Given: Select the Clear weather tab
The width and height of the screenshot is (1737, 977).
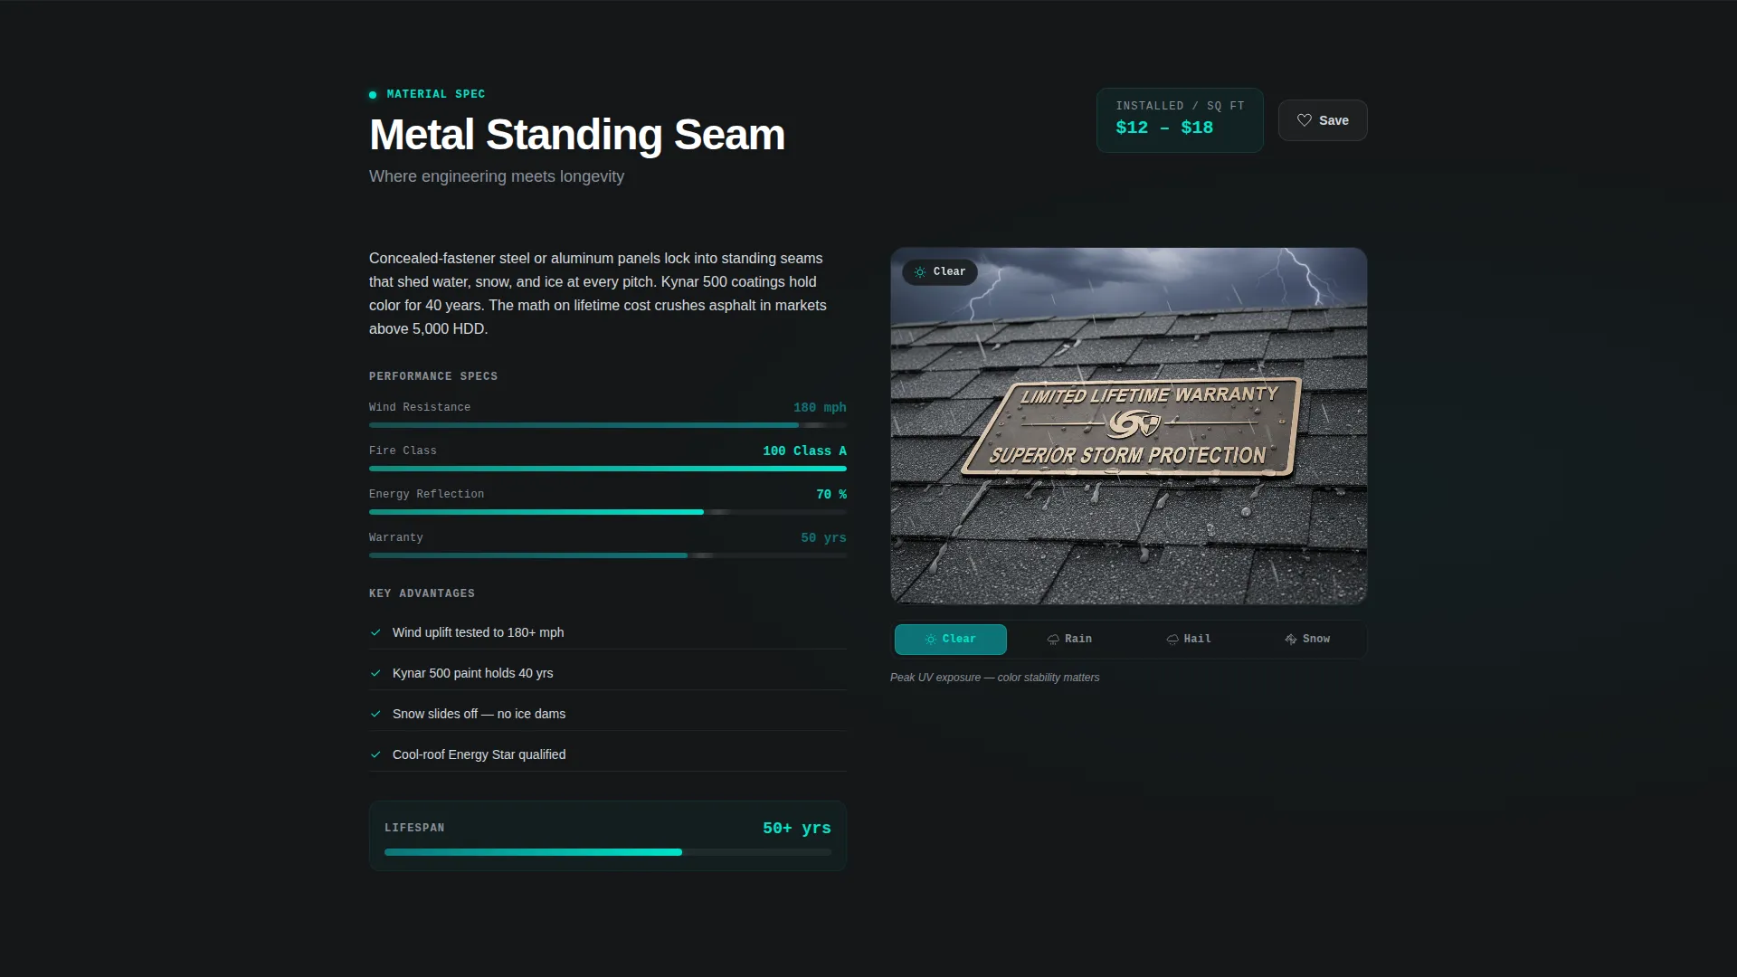Looking at the screenshot, I should pos(950,640).
